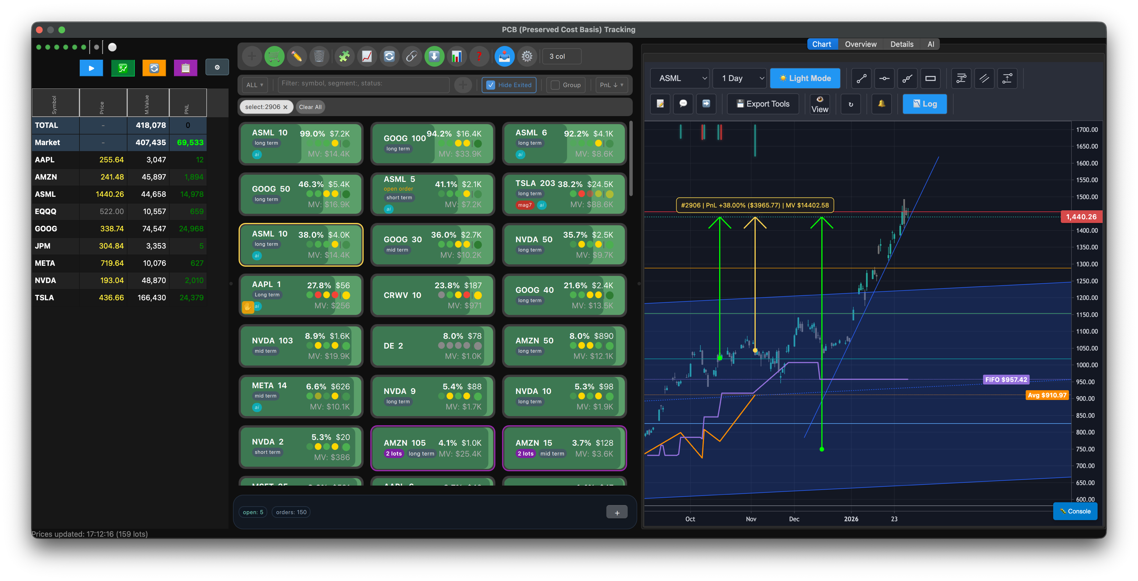Switch to the Overview tab
This screenshot has height=581, width=1138.
860,44
